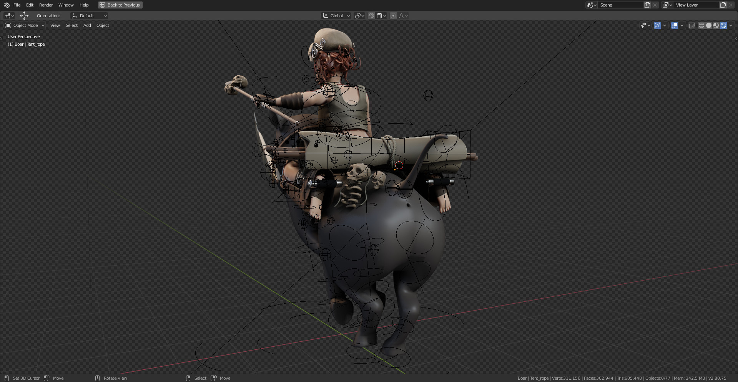The image size is (738, 382).
Task: Open the Render menu
Action: (x=46, y=5)
